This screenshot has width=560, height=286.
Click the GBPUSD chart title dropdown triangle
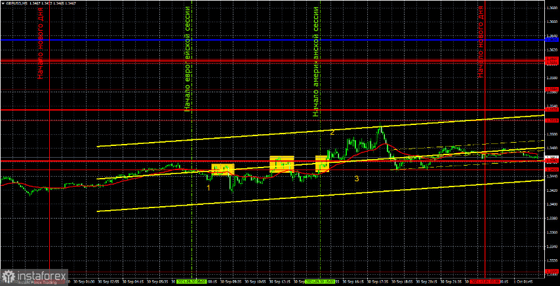(2, 3)
